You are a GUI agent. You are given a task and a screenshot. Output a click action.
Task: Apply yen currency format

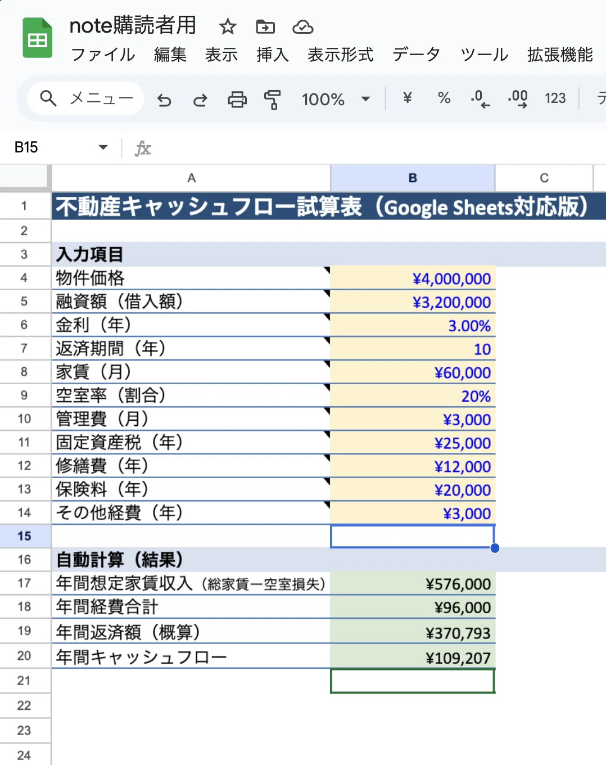point(408,98)
